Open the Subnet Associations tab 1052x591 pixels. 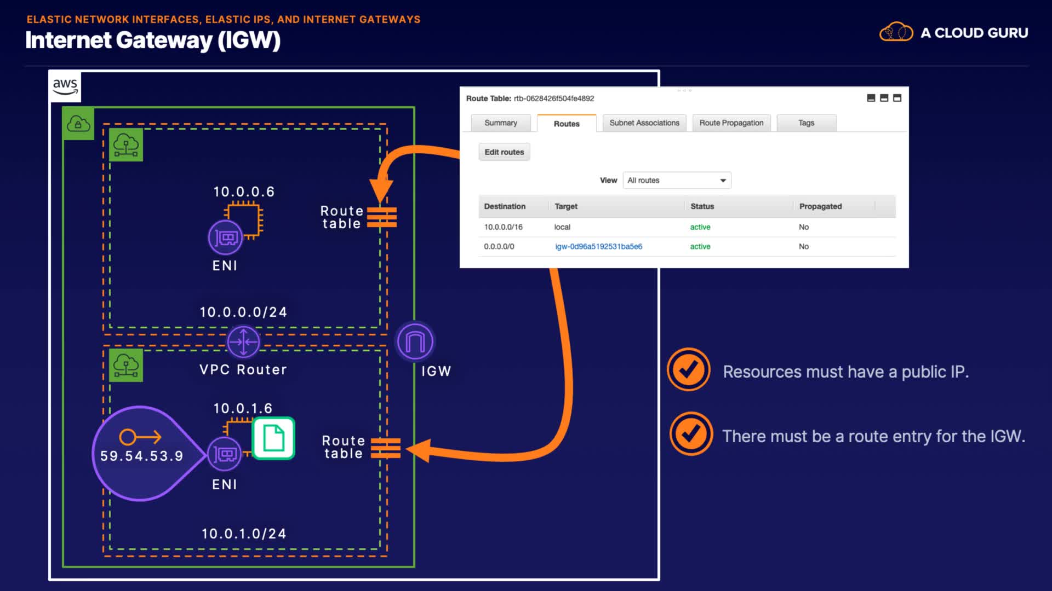[x=644, y=123]
